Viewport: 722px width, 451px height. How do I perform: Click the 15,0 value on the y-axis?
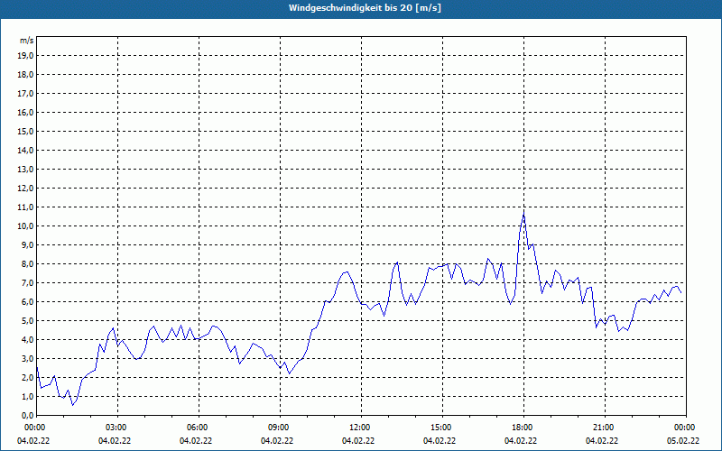[x=25, y=131]
